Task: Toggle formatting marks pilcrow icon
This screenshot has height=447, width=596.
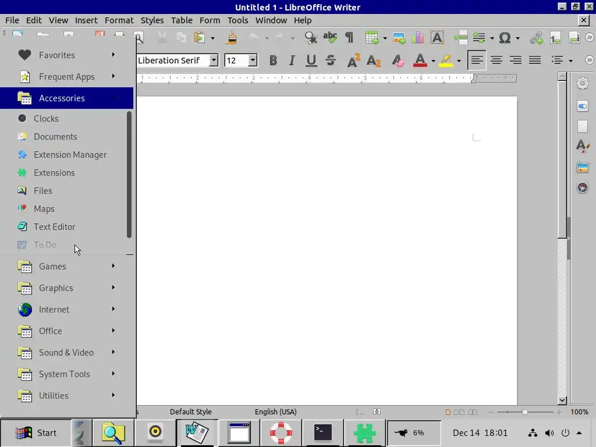Action: 349,37
